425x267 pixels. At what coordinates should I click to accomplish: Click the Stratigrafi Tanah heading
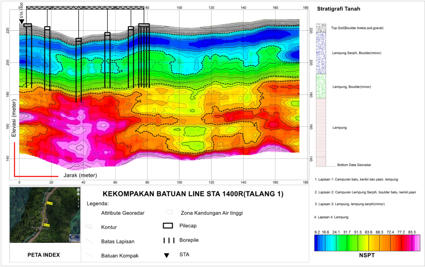pyautogui.click(x=338, y=9)
